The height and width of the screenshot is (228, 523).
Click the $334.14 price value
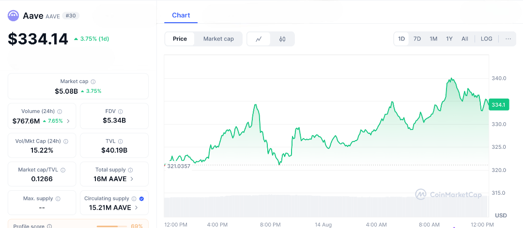(x=38, y=39)
